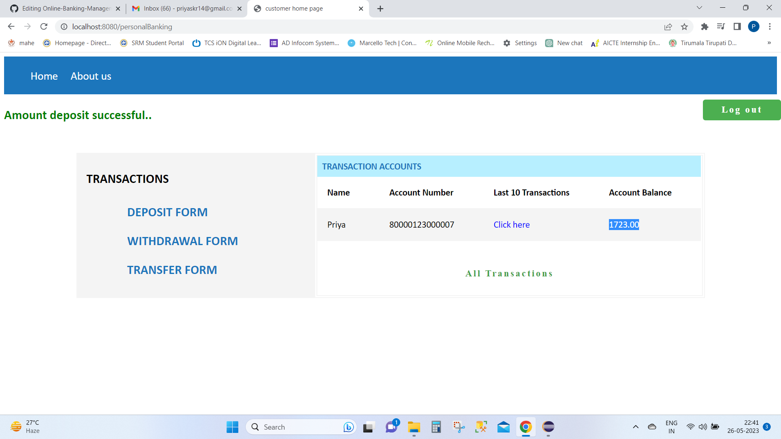Expand overflowing bookmarks with the double chevron
Image resolution: width=781 pixels, height=439 pixels.
769,43
